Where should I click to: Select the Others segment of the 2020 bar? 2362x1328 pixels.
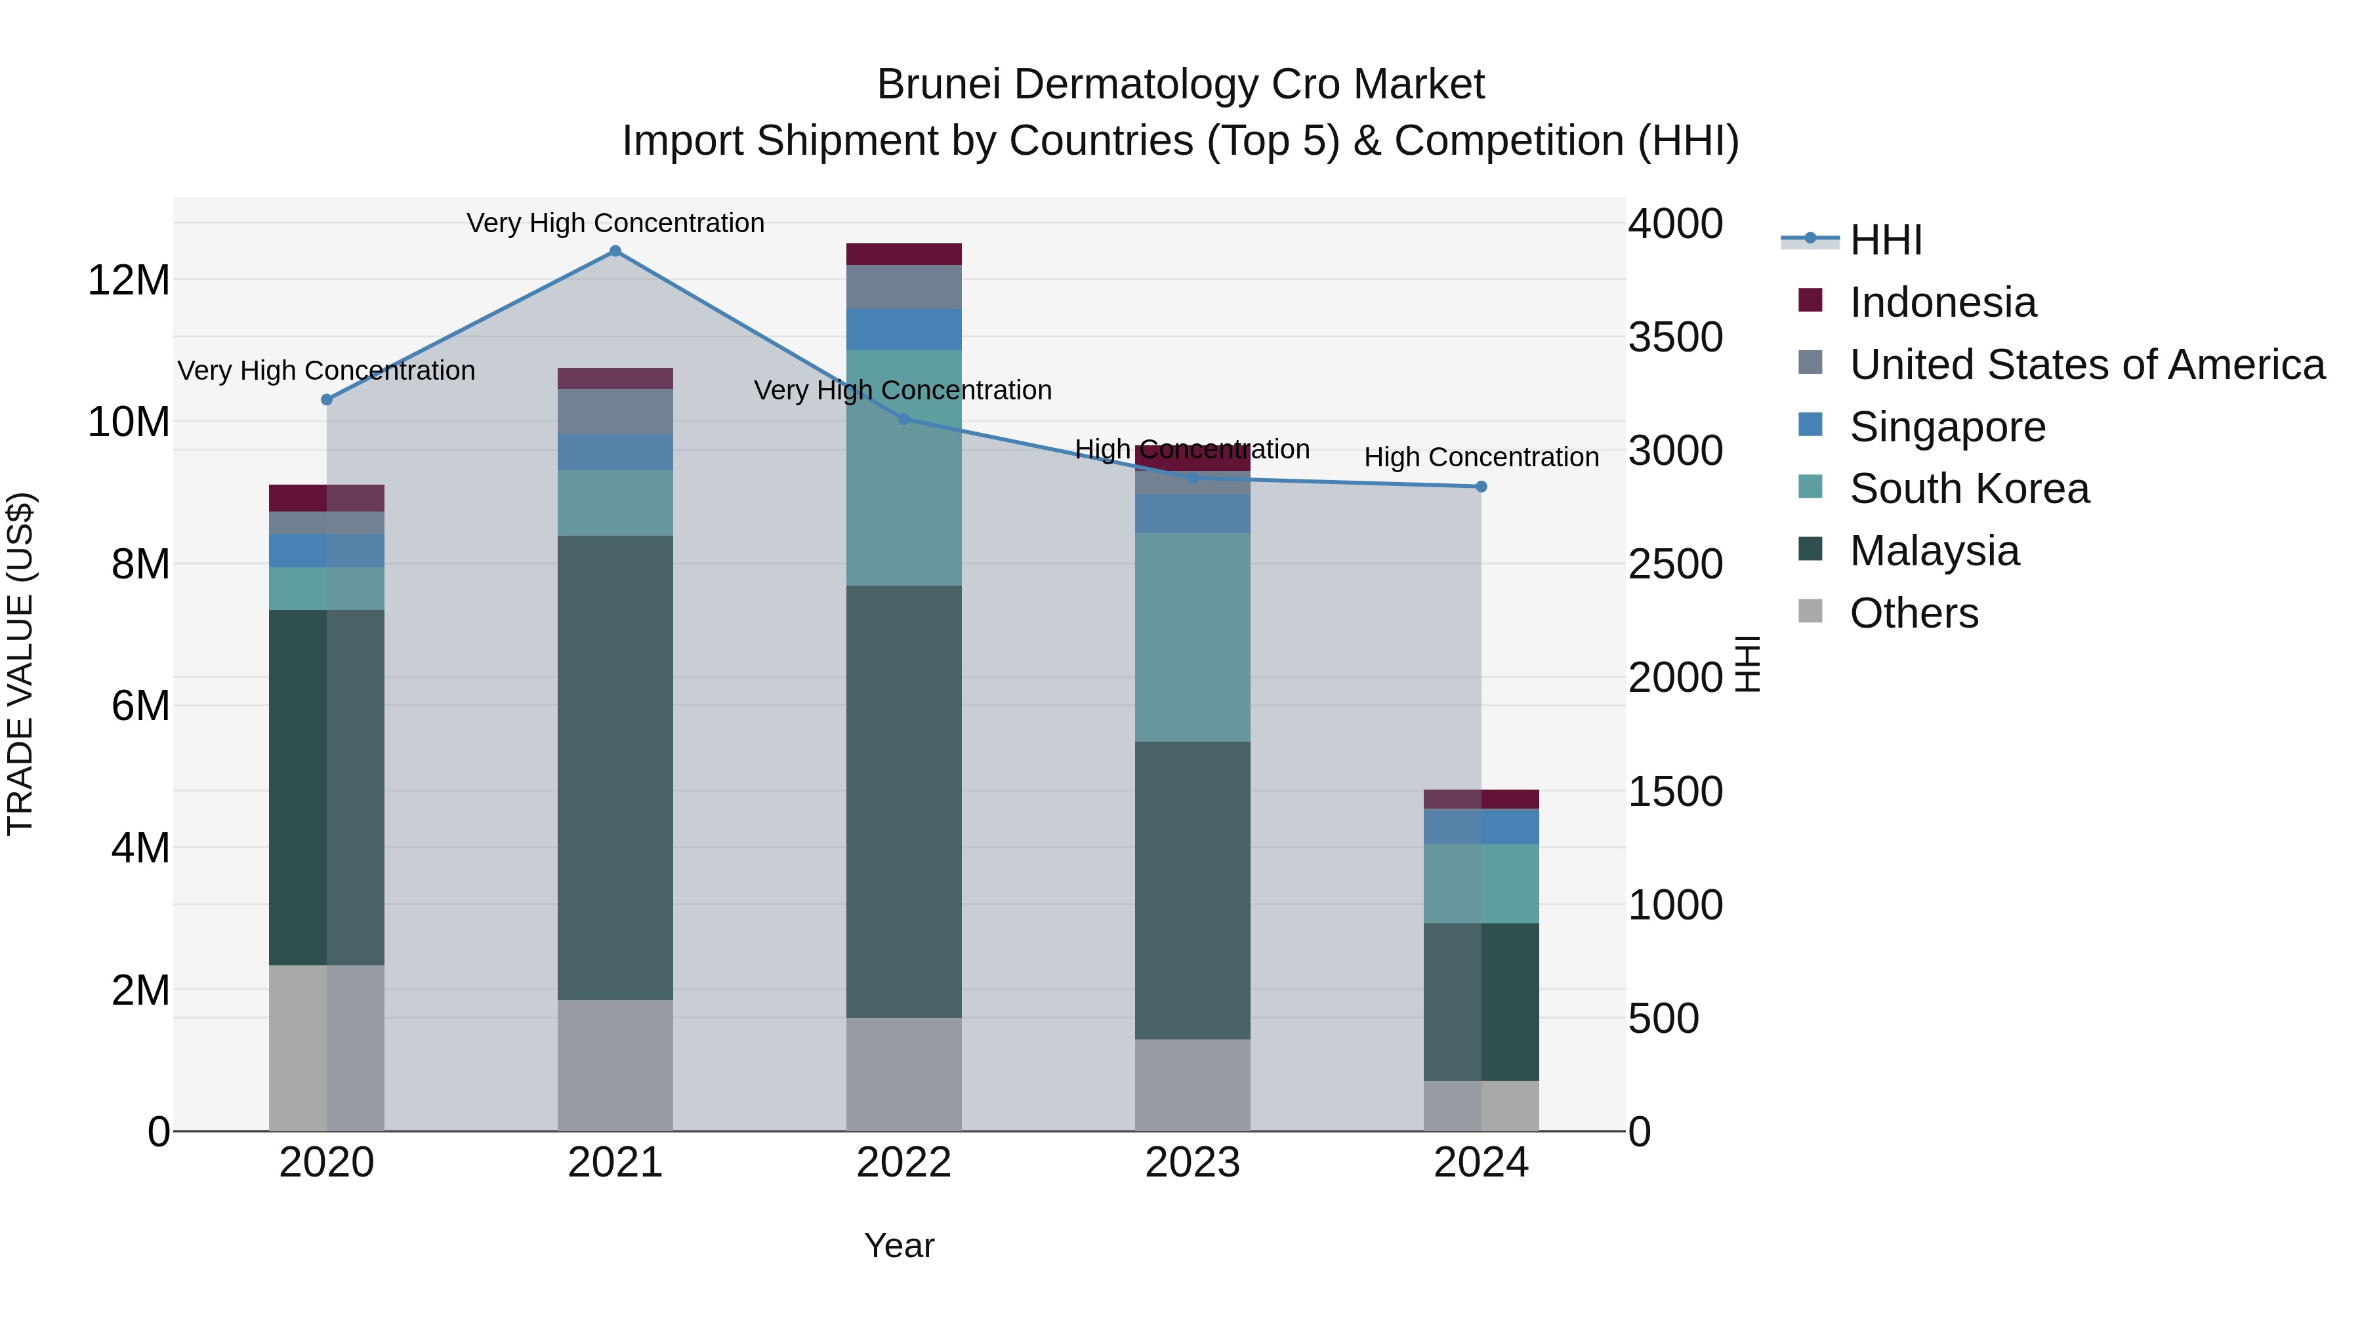[327, 1047]
